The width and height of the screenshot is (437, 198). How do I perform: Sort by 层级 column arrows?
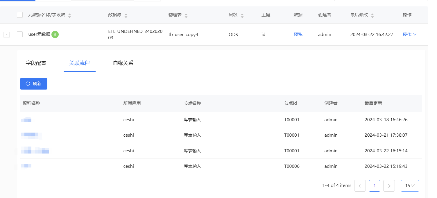(x=242, y=15)
